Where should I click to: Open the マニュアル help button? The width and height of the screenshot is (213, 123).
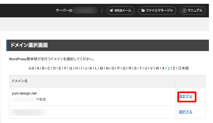(x=193, y=11)
